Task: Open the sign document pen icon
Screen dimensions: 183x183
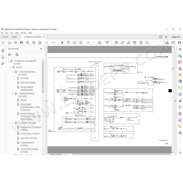Action: click(x=129, y=43)
